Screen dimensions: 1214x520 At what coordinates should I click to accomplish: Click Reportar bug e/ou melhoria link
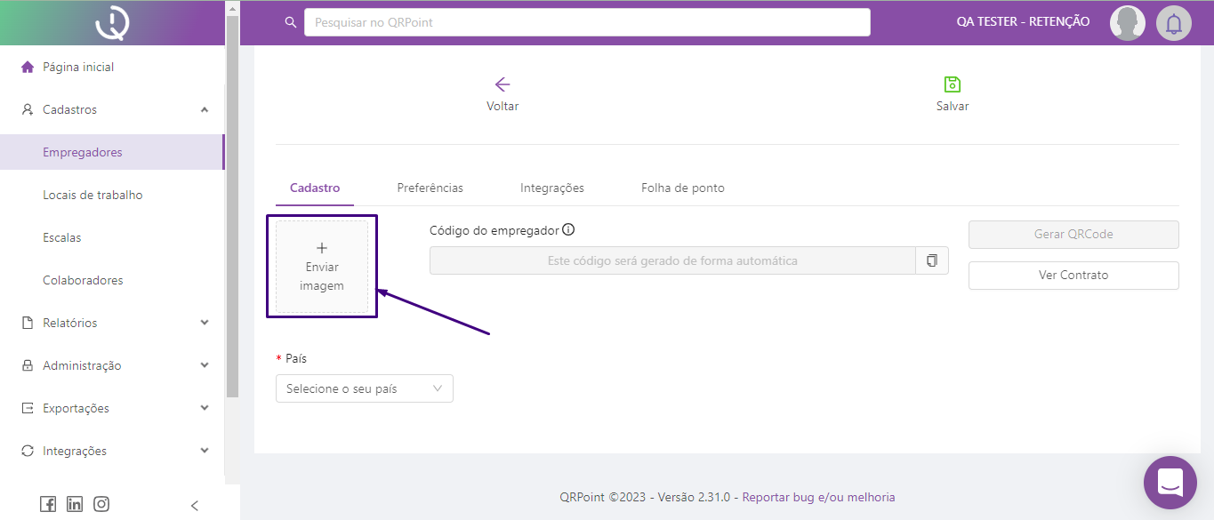[818, 498]
